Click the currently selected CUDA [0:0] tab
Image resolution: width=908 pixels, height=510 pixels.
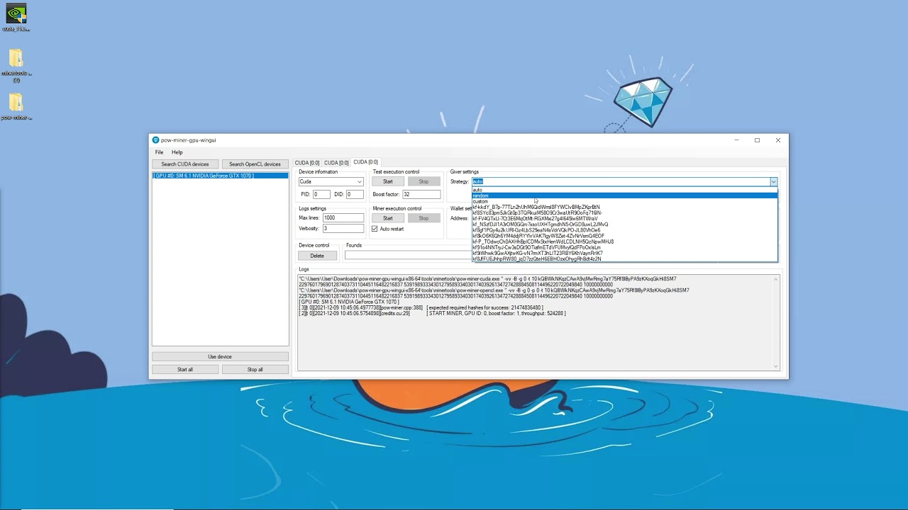tap(365, 162)
